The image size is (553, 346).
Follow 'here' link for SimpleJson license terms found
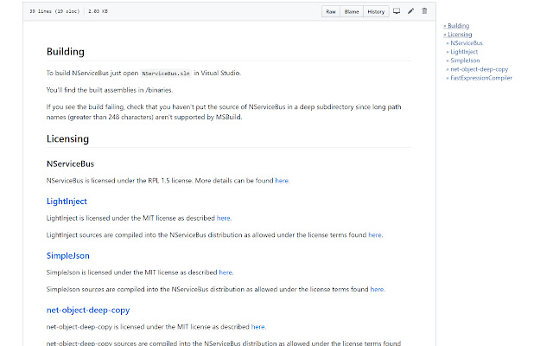click(377, 290)
